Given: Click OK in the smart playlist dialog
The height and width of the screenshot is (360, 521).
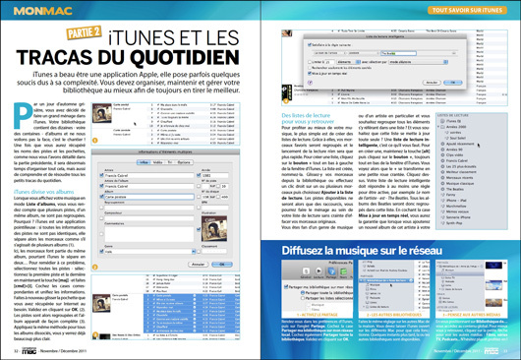Looking at the screenshot, I should coord(453,82).
